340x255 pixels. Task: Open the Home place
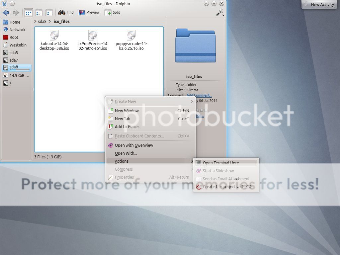[17, 22]
